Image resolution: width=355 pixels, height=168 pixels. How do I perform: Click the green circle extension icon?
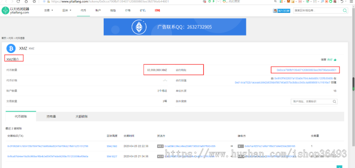[x=331, y=1]
